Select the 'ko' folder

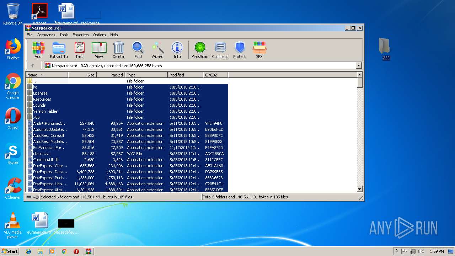(127, 87)
